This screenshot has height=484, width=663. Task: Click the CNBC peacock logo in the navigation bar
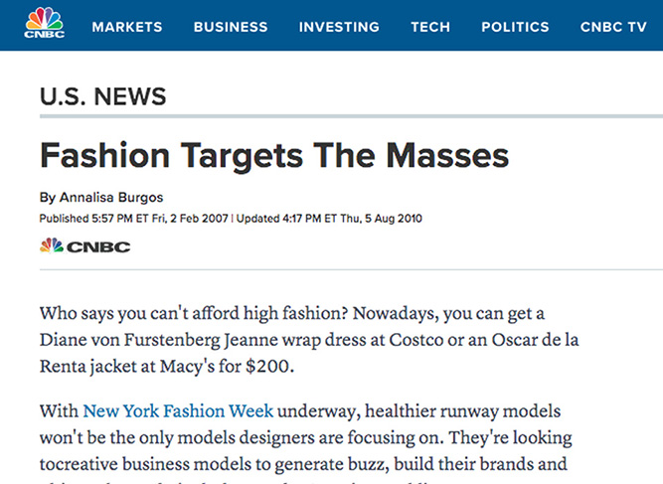[x=45, y=23]
